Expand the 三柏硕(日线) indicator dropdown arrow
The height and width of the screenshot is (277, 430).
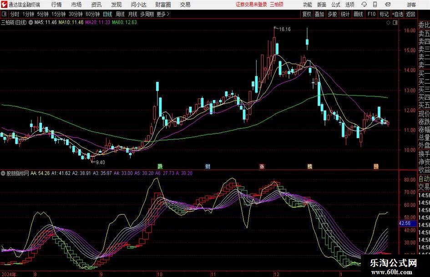pyautogui.click(x=31, y=22)
